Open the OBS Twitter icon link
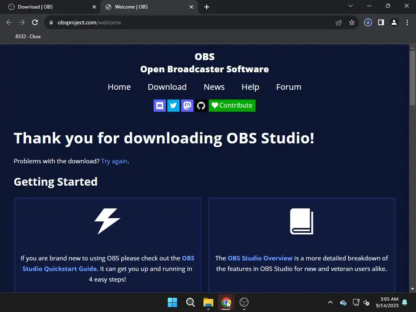This screenshot has height=312, width=416. [173, 106]
